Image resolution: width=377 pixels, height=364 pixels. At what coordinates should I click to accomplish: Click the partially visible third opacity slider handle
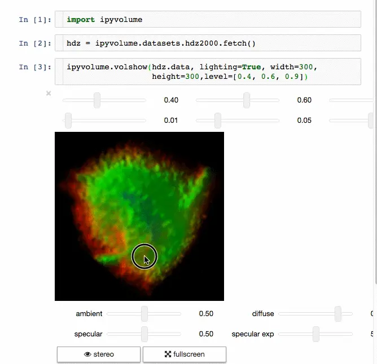tap(370, 120)
